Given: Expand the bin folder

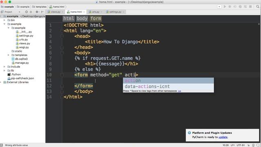Looking at the screenshot, I should pos(4,20).
